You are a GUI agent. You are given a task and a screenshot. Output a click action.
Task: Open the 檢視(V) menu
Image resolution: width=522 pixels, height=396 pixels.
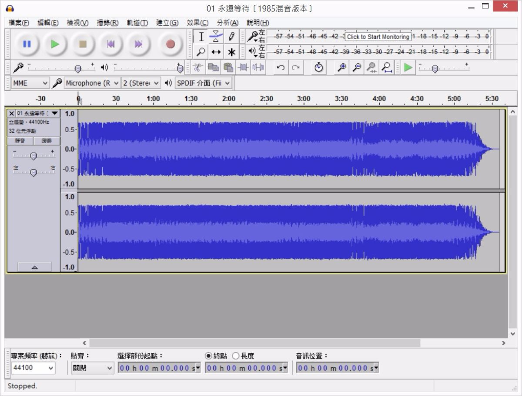click(x=77, y=23)
